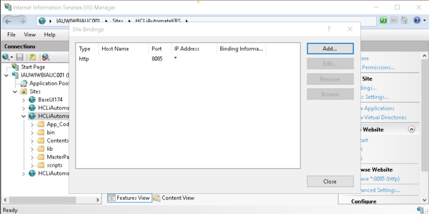Expand the App_Code folder node
Screen dimensions: 429x214
pyautogui.click(x=32, y=124)
